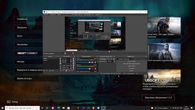Click Начать запись in the controls dock

coord(131,61)
